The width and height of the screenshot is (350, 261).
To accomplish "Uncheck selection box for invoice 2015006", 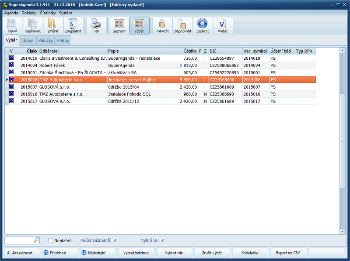I will (11, 79).
